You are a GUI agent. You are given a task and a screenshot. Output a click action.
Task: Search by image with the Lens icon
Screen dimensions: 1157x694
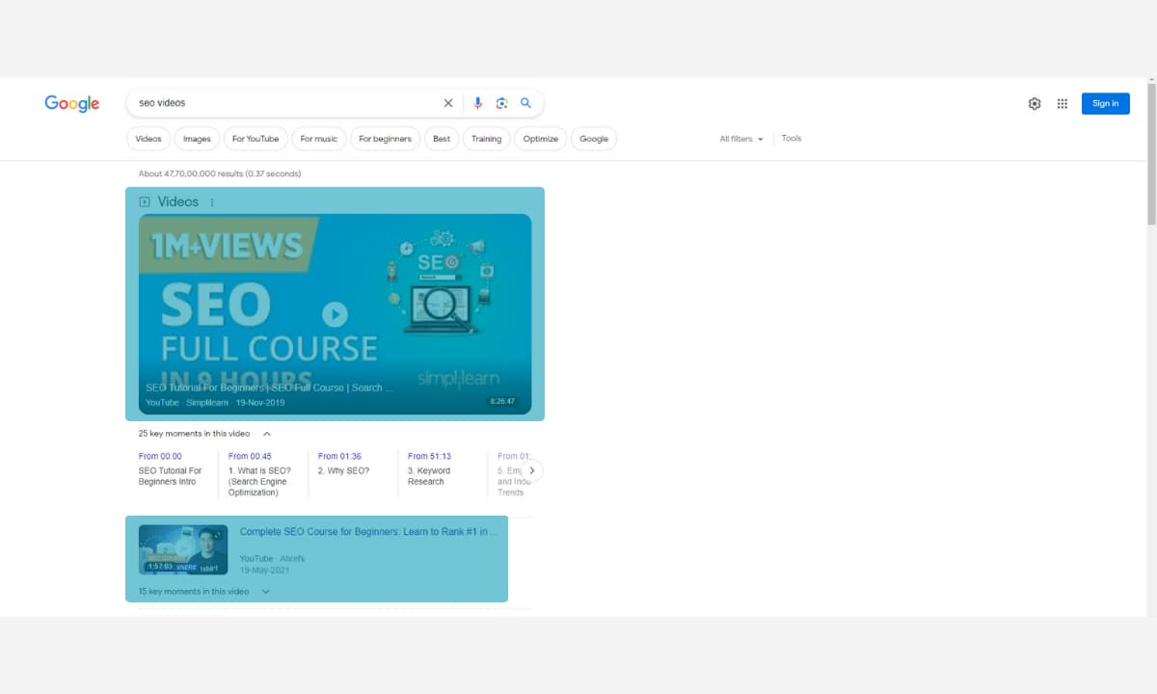pyautogui.click(x=501, y=103)
